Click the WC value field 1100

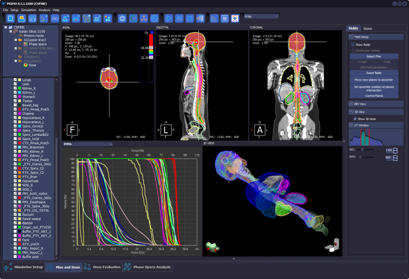click(x=389, y=150)
